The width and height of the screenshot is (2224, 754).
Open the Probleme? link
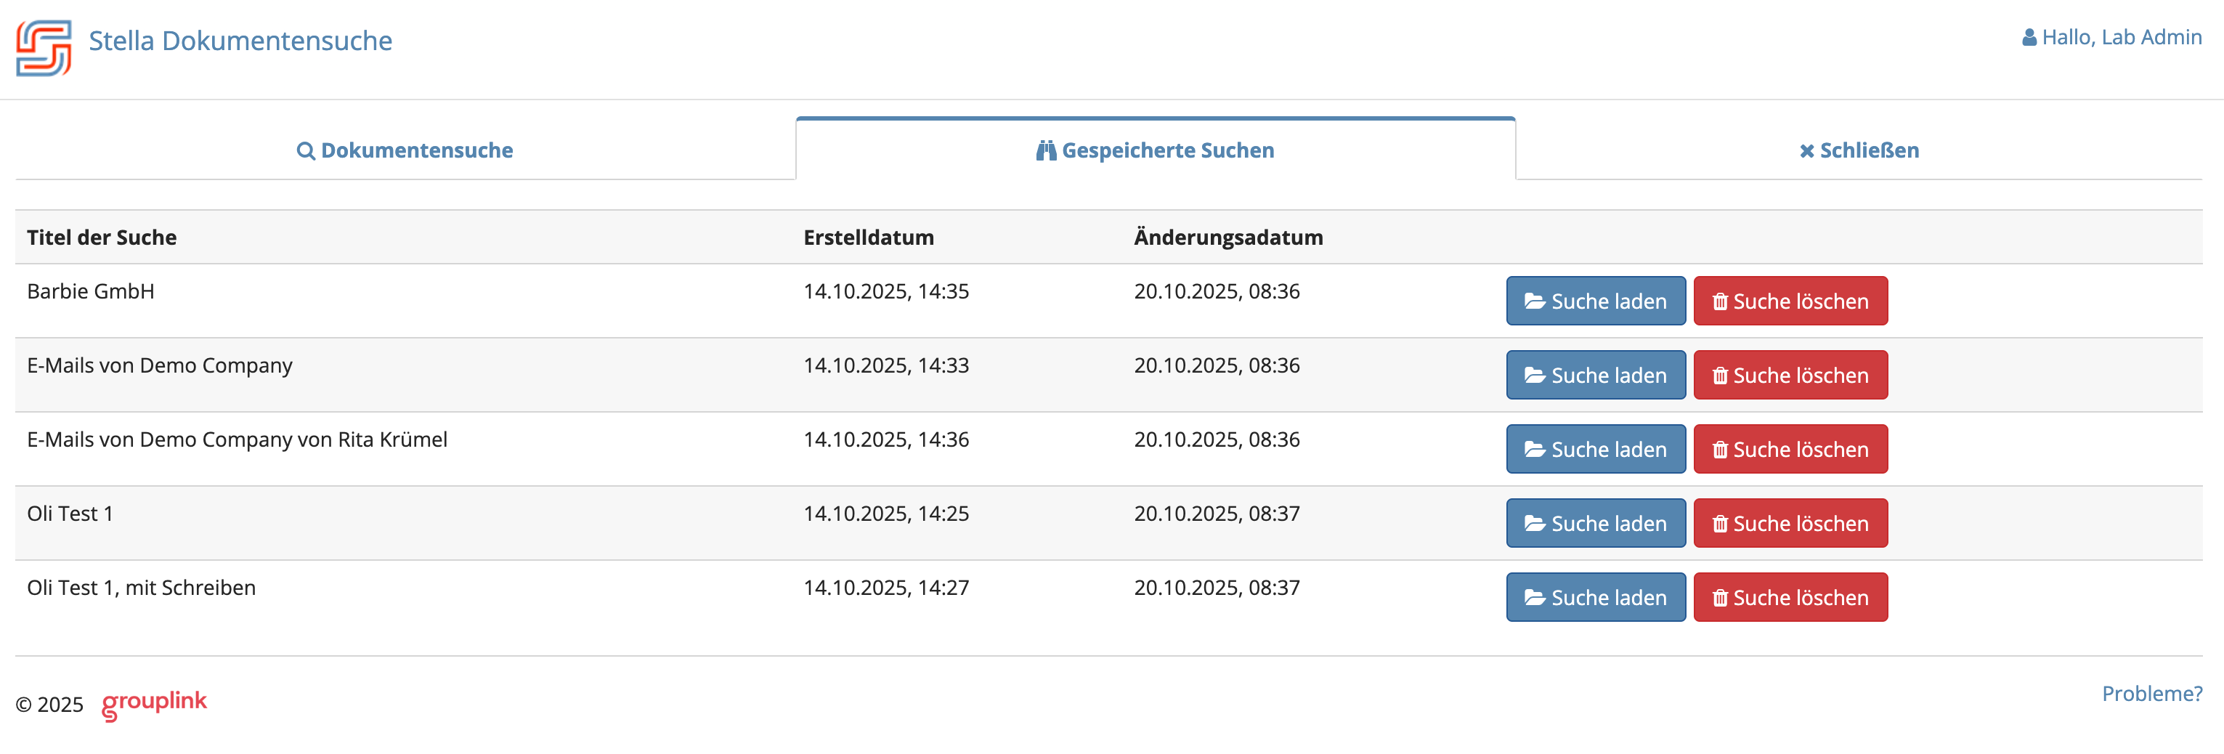[2151, 694]
